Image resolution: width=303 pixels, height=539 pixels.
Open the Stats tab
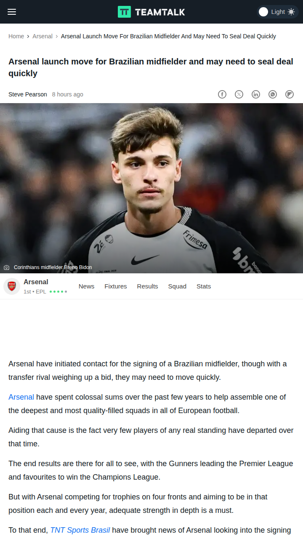coord(204,286)
